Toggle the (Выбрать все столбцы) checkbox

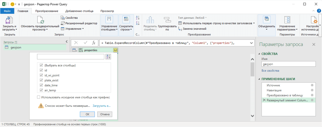coord(42,65)
